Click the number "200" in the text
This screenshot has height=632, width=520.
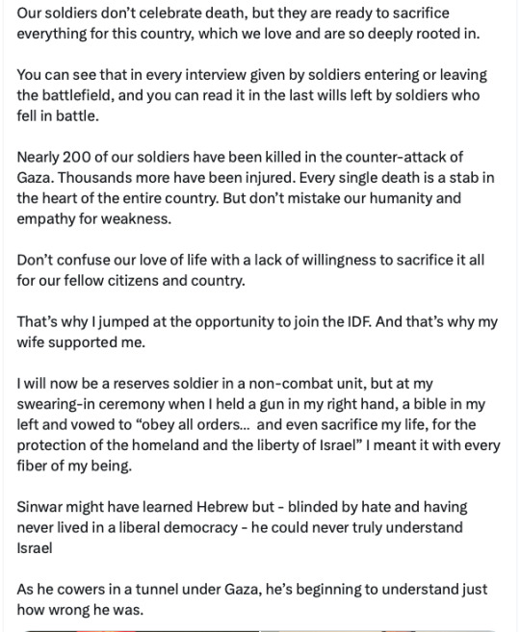(77, 157)
